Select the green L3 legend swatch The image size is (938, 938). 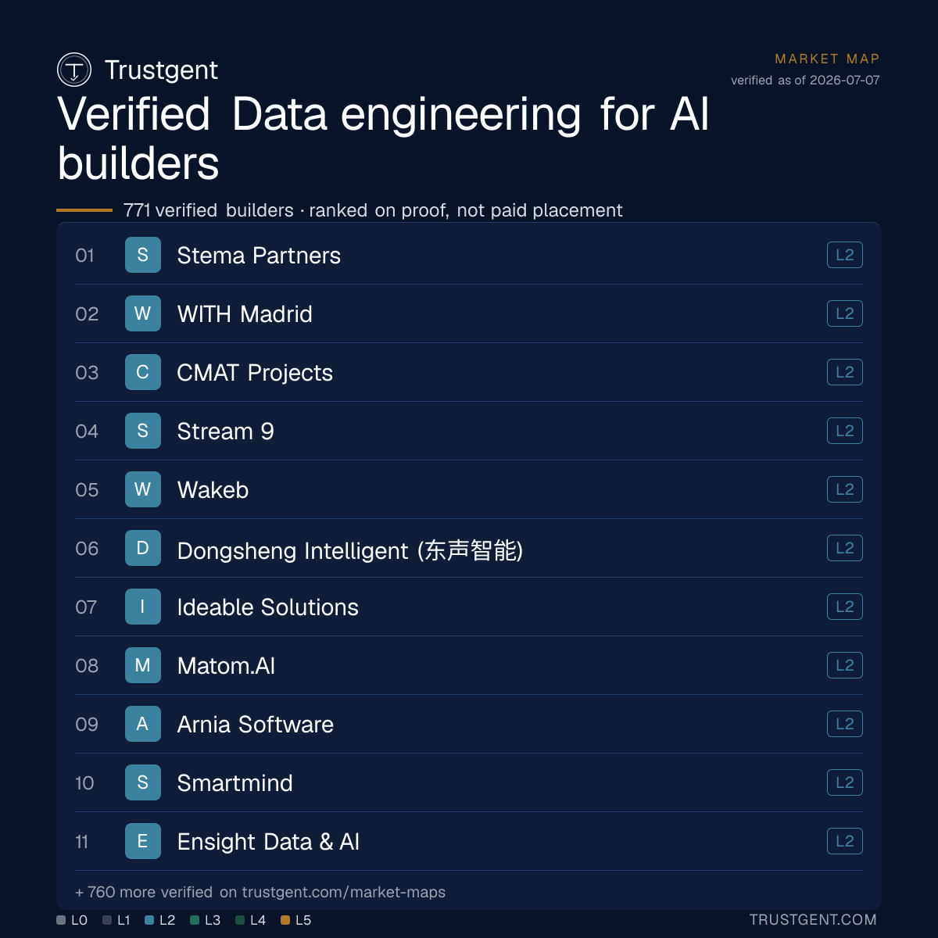pyautogui.click(x=195, y=920)
